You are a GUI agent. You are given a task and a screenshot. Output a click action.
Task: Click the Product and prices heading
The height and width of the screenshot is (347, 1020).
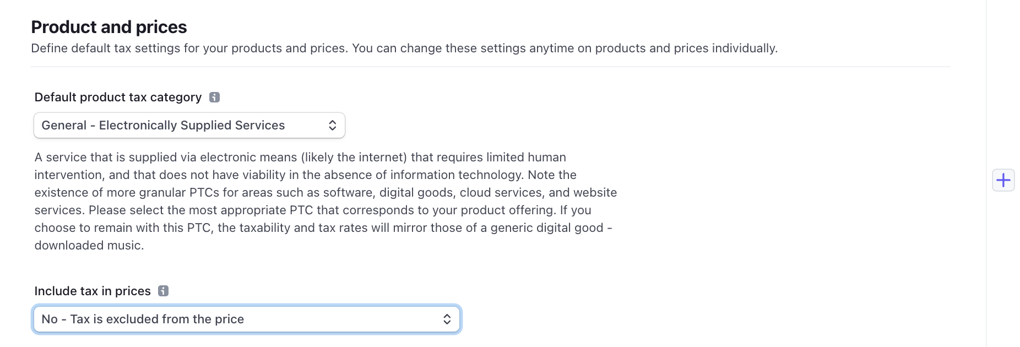108,26
